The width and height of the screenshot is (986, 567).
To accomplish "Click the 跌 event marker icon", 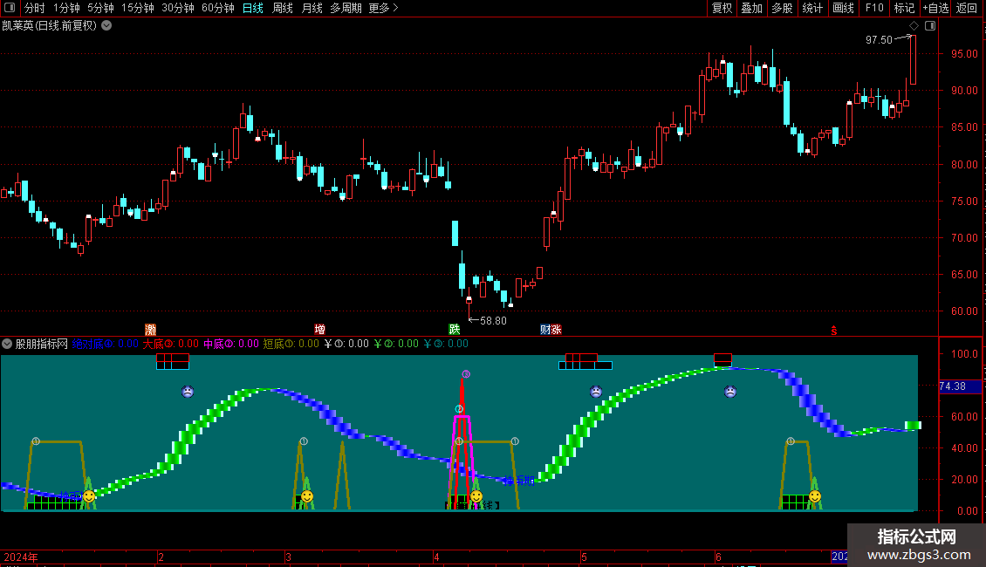I will [x=454, y=330].
